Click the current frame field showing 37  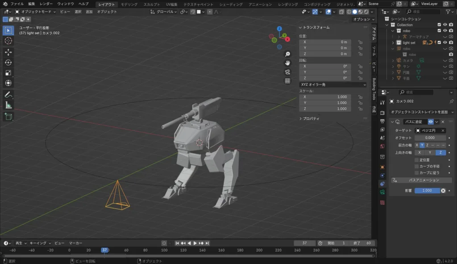point(305,243)
